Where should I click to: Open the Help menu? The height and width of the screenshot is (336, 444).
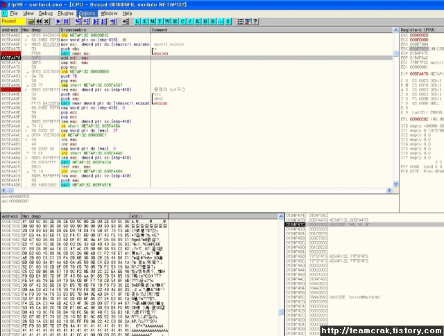coord(127,13)
